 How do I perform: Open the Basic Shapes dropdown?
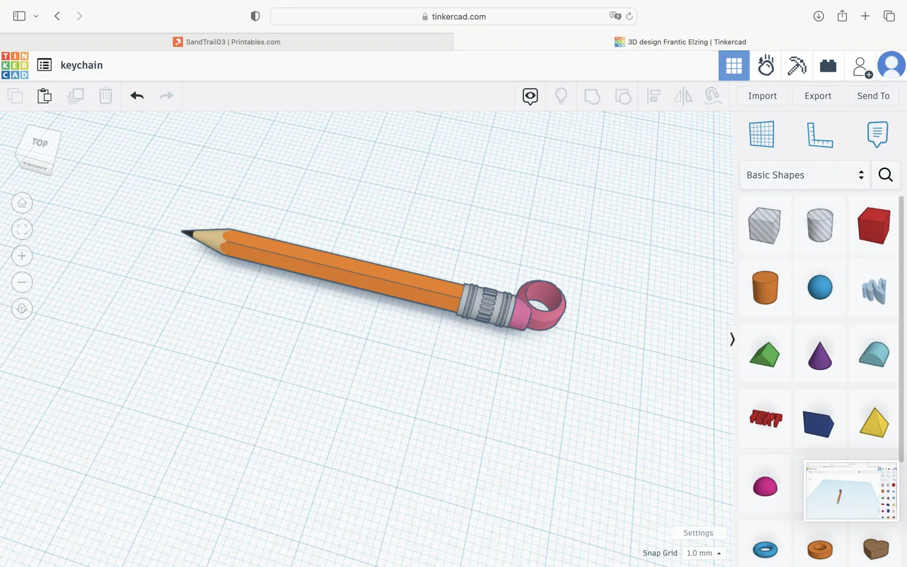click(x=805, y=175)
